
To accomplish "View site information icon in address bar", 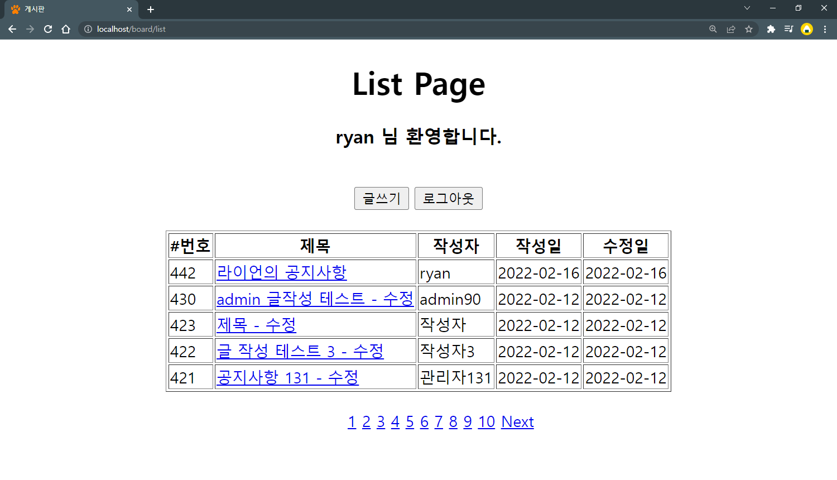I will (88, 29).
